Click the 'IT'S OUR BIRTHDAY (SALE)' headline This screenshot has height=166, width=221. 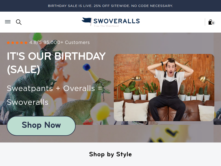coord(56,63)
